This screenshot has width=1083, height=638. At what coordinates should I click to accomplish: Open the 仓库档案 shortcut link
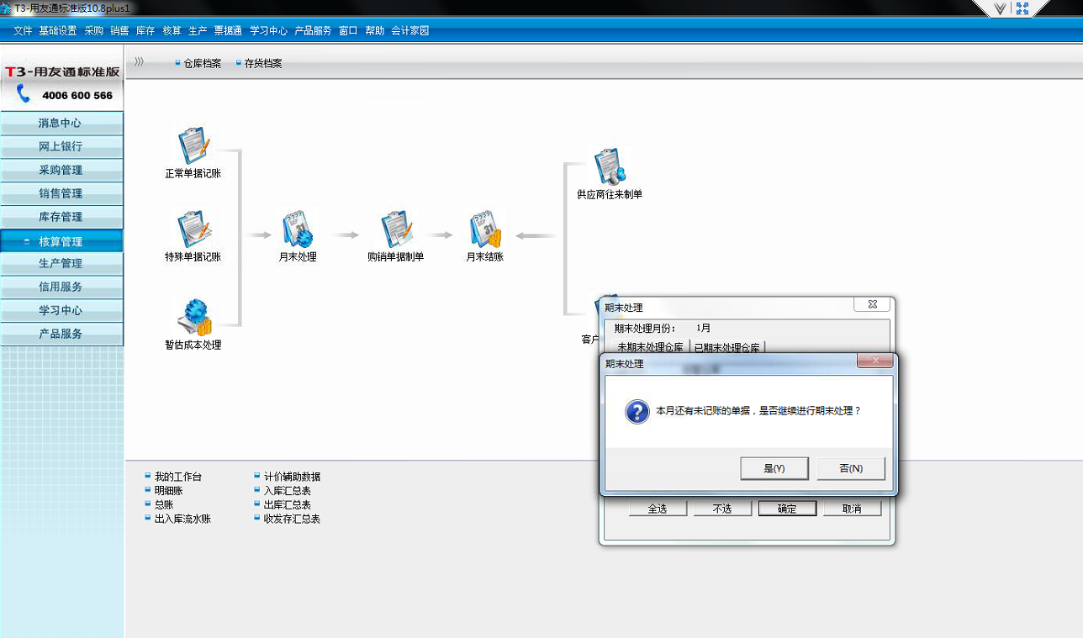coord(202,63)
